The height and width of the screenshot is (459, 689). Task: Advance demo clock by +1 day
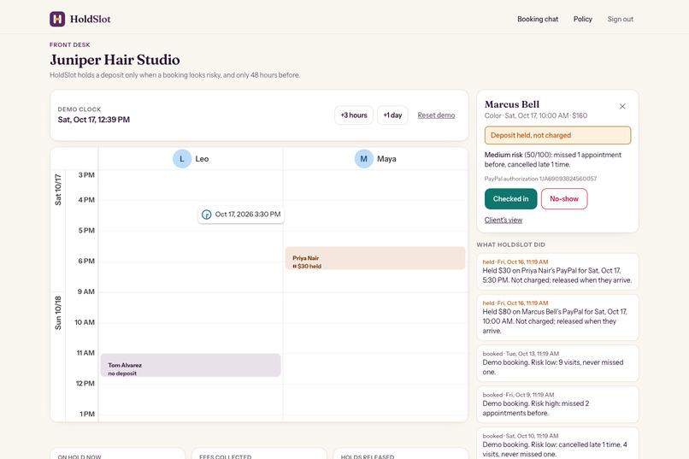[x=392, y=115]
